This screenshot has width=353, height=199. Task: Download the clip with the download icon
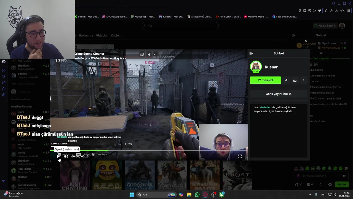click(x=295, y=80)
